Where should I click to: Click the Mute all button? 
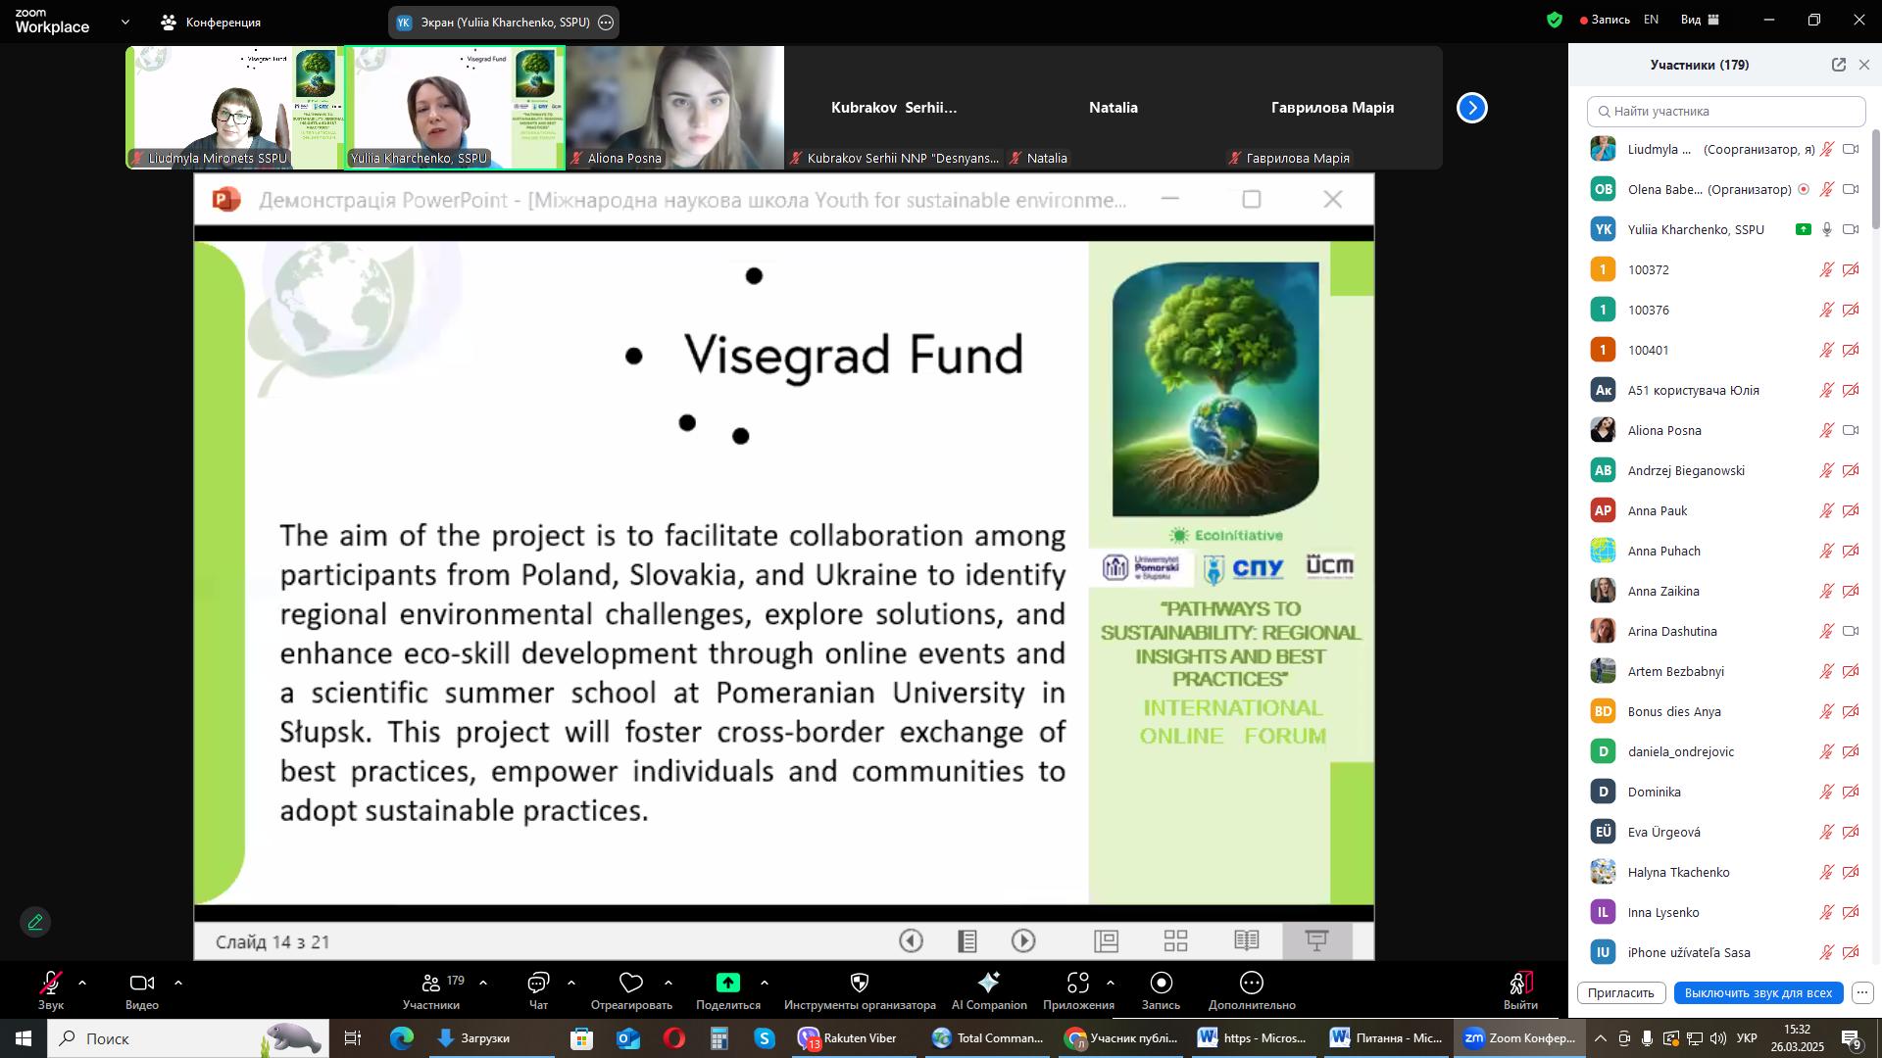[1758, 992]
